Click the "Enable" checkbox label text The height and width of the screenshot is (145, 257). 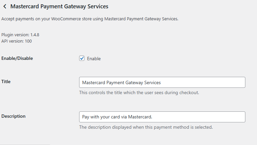[94, 59]
